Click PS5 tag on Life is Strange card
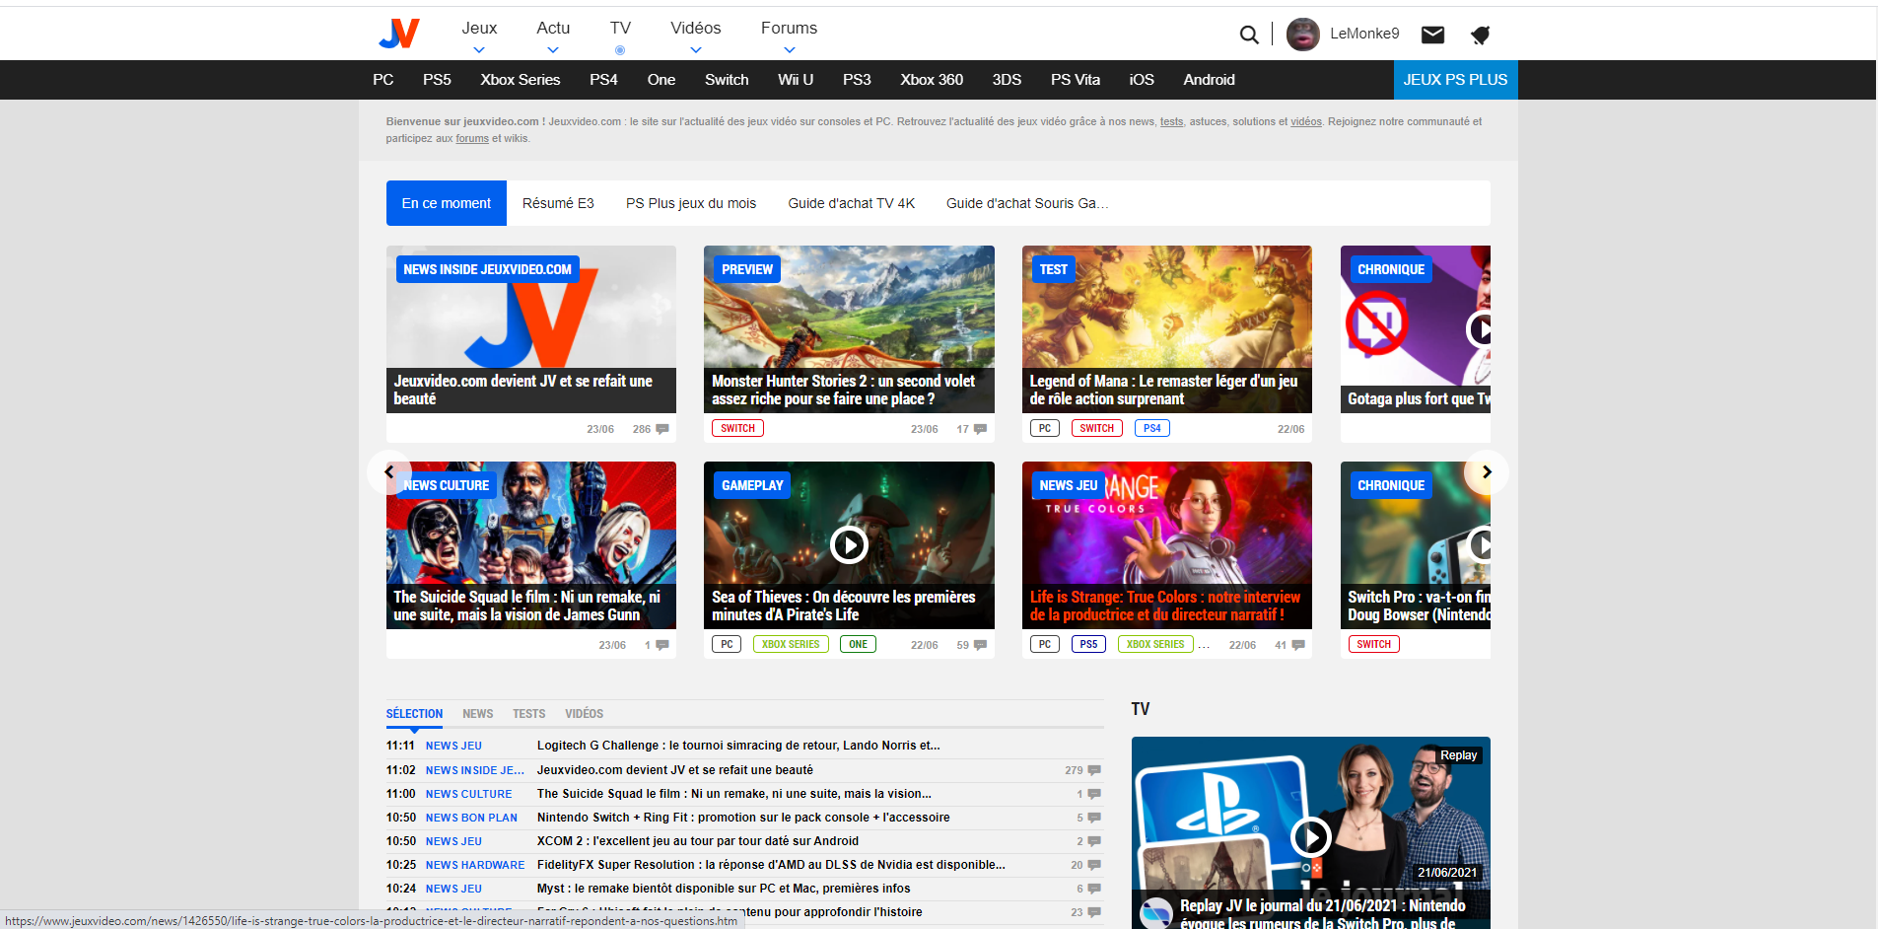1878x929 pixels. [x=1088, y=644]
